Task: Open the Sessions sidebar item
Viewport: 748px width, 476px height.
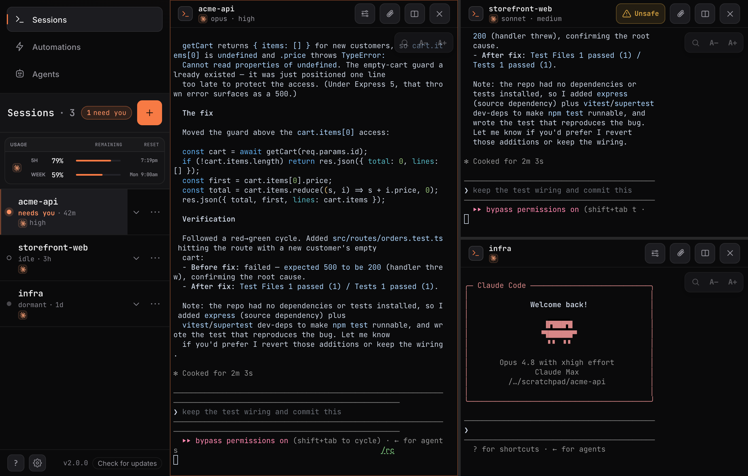Action: 84,20
